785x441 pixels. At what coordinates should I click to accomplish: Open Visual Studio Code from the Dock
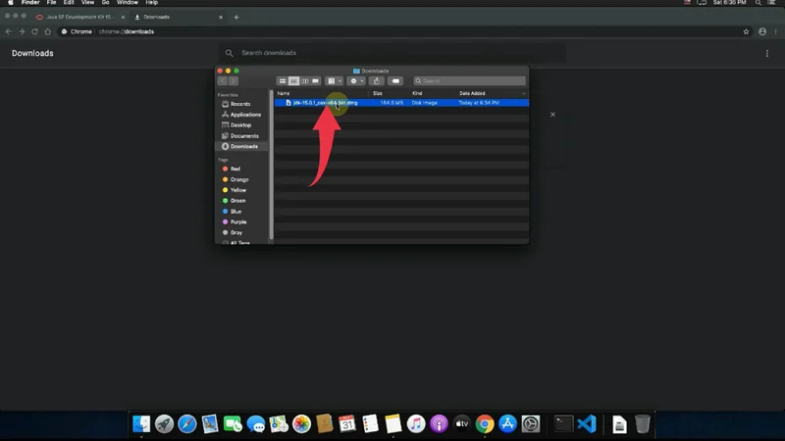pyautogui.click(x=587, y=424)
